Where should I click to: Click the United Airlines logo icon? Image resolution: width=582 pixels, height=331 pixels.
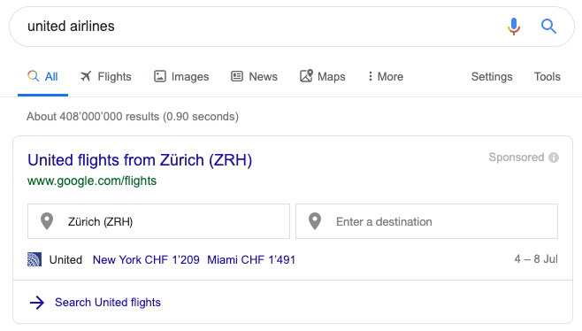34,259
